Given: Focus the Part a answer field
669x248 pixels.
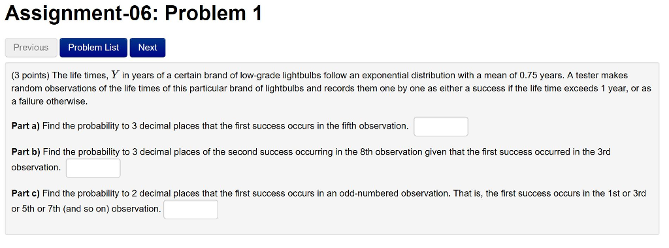Looking at the screenshot, I should pos(441,127).
